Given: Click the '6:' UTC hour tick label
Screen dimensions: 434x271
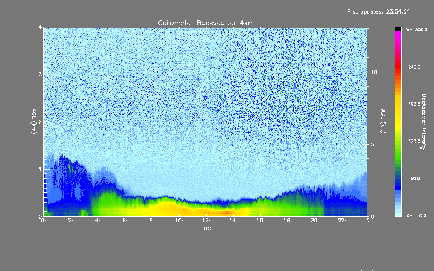Looking at the screenshot, I should coord(125,221).
